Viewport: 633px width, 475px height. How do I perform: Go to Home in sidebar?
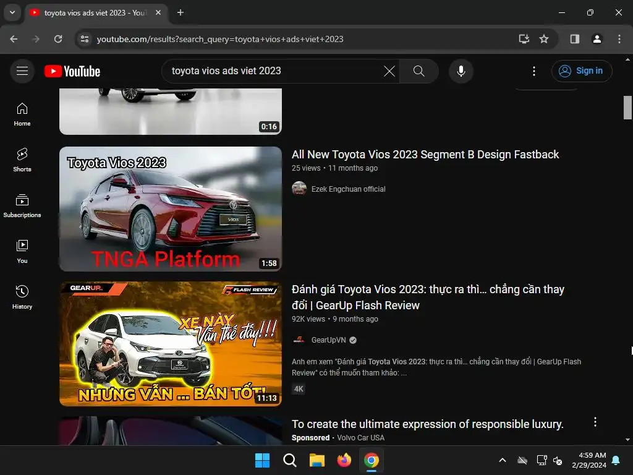22,114
